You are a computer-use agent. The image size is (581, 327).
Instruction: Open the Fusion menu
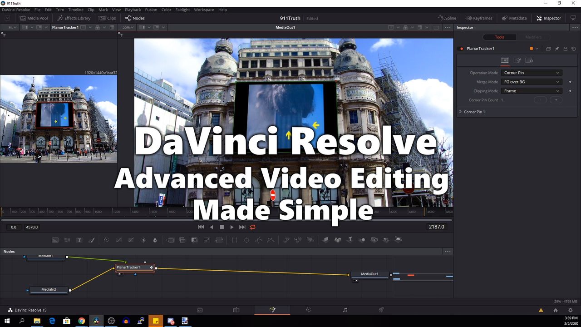pyautogui.click(x=151, y=10)
